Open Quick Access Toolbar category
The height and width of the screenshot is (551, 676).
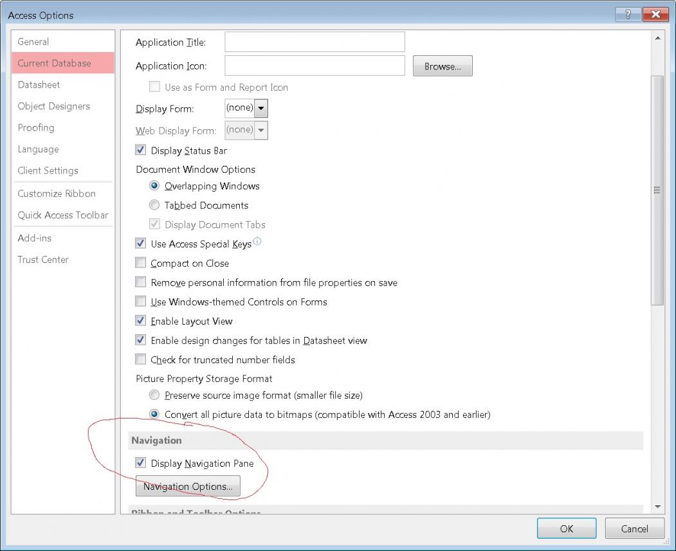[63, 215]
